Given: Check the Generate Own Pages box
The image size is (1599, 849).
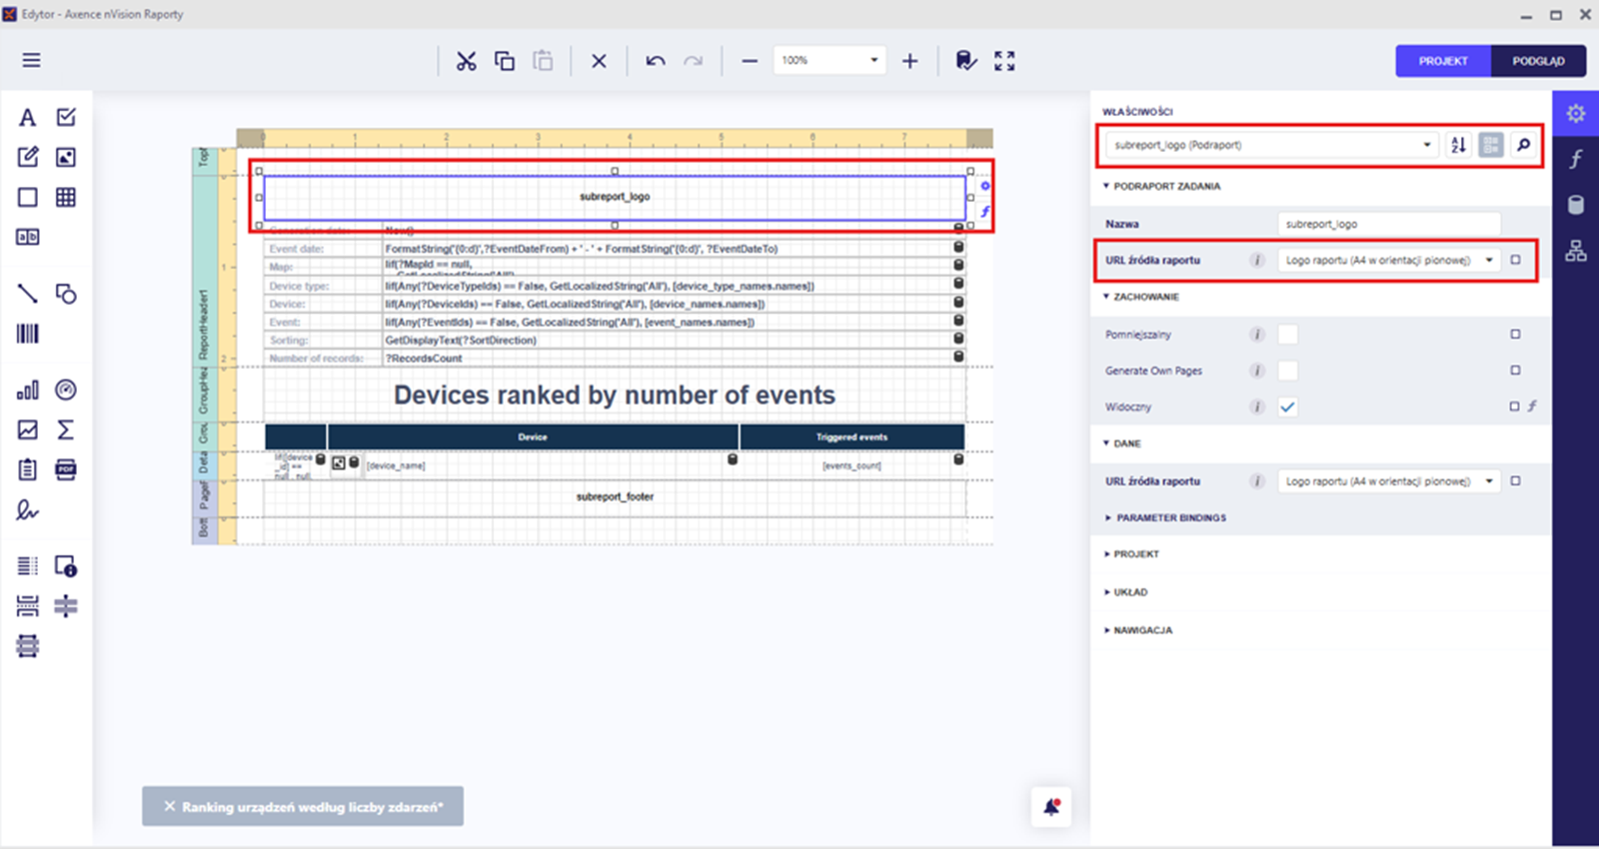Looking at the screenshot, I should click(x=1288, y=371).
